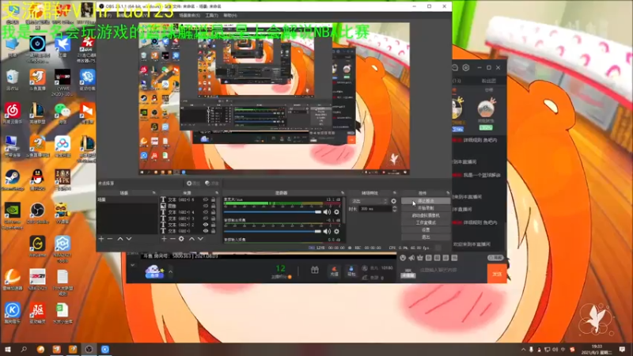
Task: Click the Sources panel popout icon
Action: (217, 193)
